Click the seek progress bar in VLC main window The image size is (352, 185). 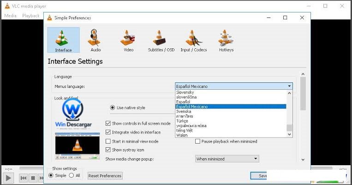[x=31, y=168]
